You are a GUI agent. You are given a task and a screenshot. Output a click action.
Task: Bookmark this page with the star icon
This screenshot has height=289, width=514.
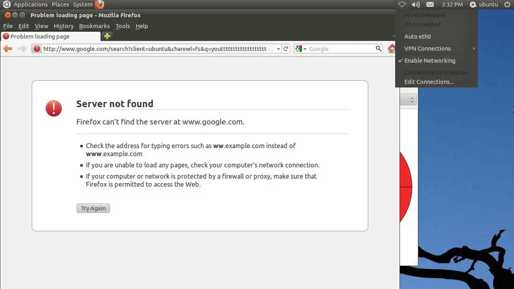pos(271,49)
